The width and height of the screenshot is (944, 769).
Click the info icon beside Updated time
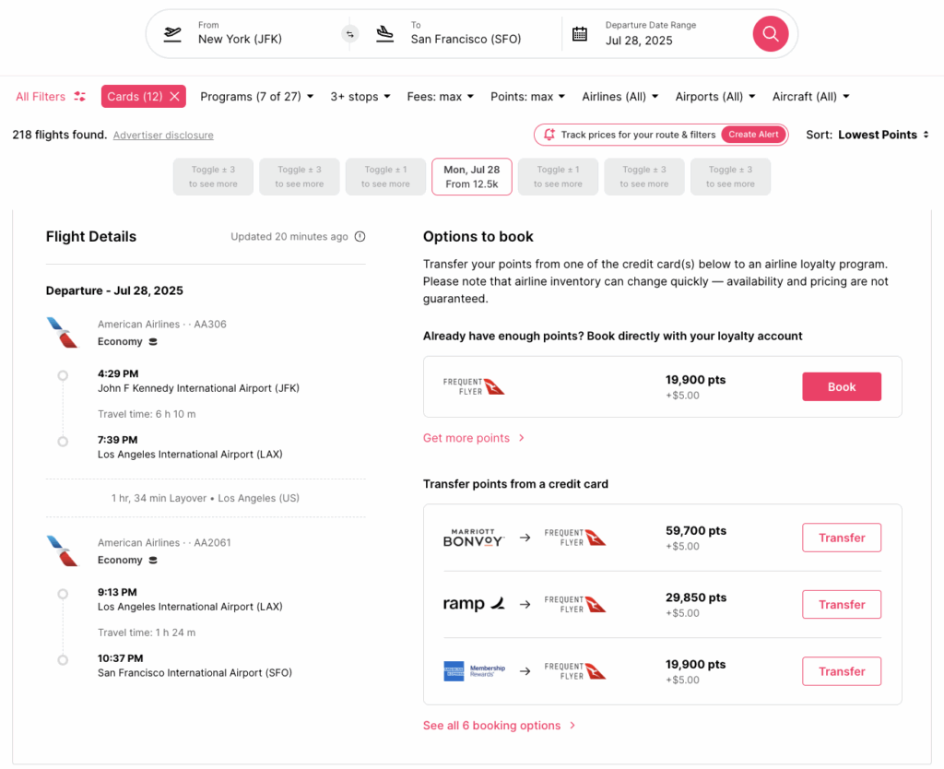(x=360, y=237)
